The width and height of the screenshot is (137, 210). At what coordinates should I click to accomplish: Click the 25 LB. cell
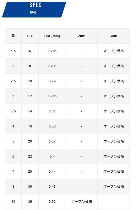point(30,172)
